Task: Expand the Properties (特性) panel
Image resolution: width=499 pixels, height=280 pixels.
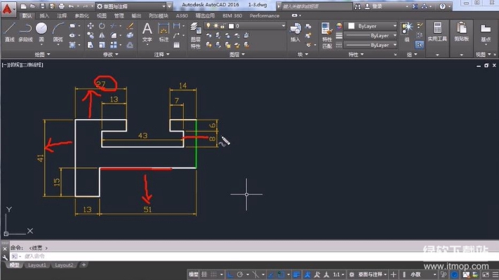Action: click(x=356, y=55)
